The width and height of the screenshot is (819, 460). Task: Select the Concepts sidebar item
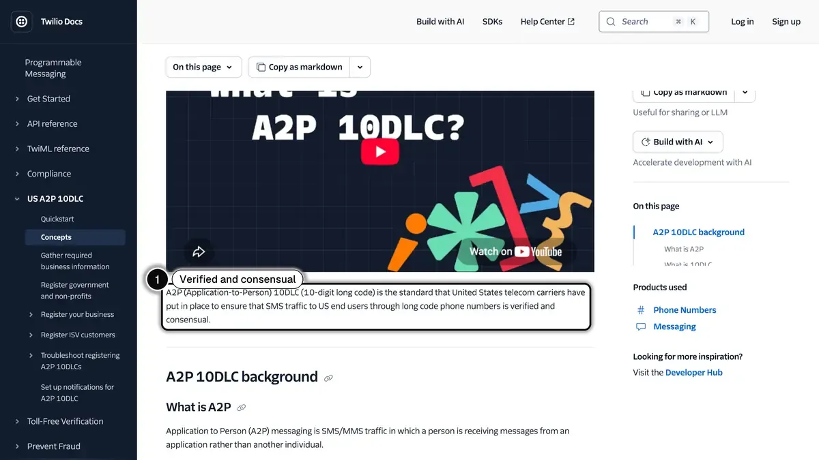pyautogui.click(x=75, y=237)
